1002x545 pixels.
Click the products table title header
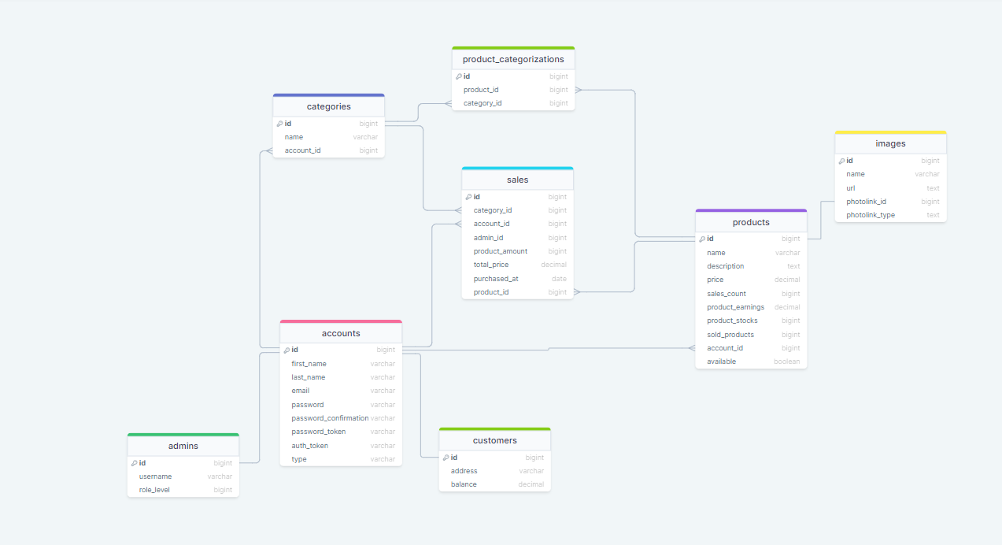click(751, 221)
